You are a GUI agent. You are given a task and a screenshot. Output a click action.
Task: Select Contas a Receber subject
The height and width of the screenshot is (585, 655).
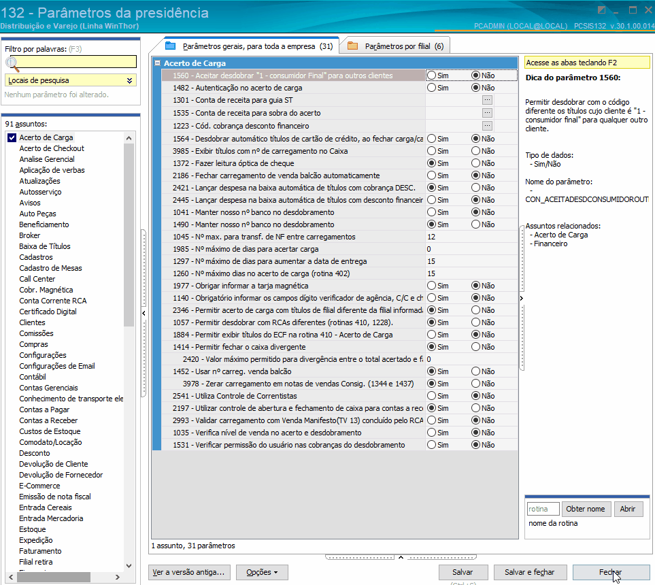48,420
